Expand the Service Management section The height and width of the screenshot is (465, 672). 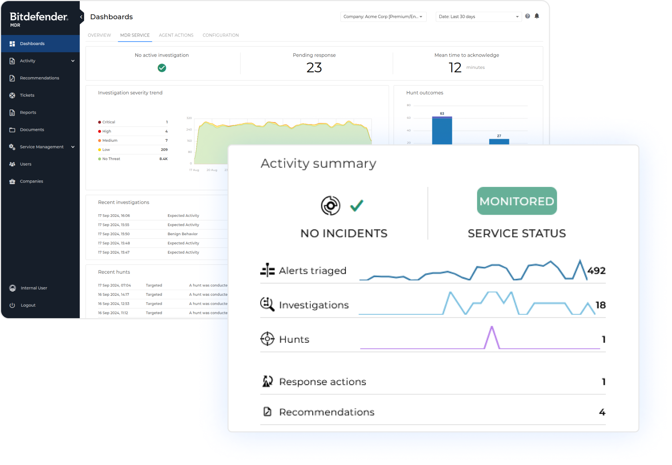[x=42, y=147]
